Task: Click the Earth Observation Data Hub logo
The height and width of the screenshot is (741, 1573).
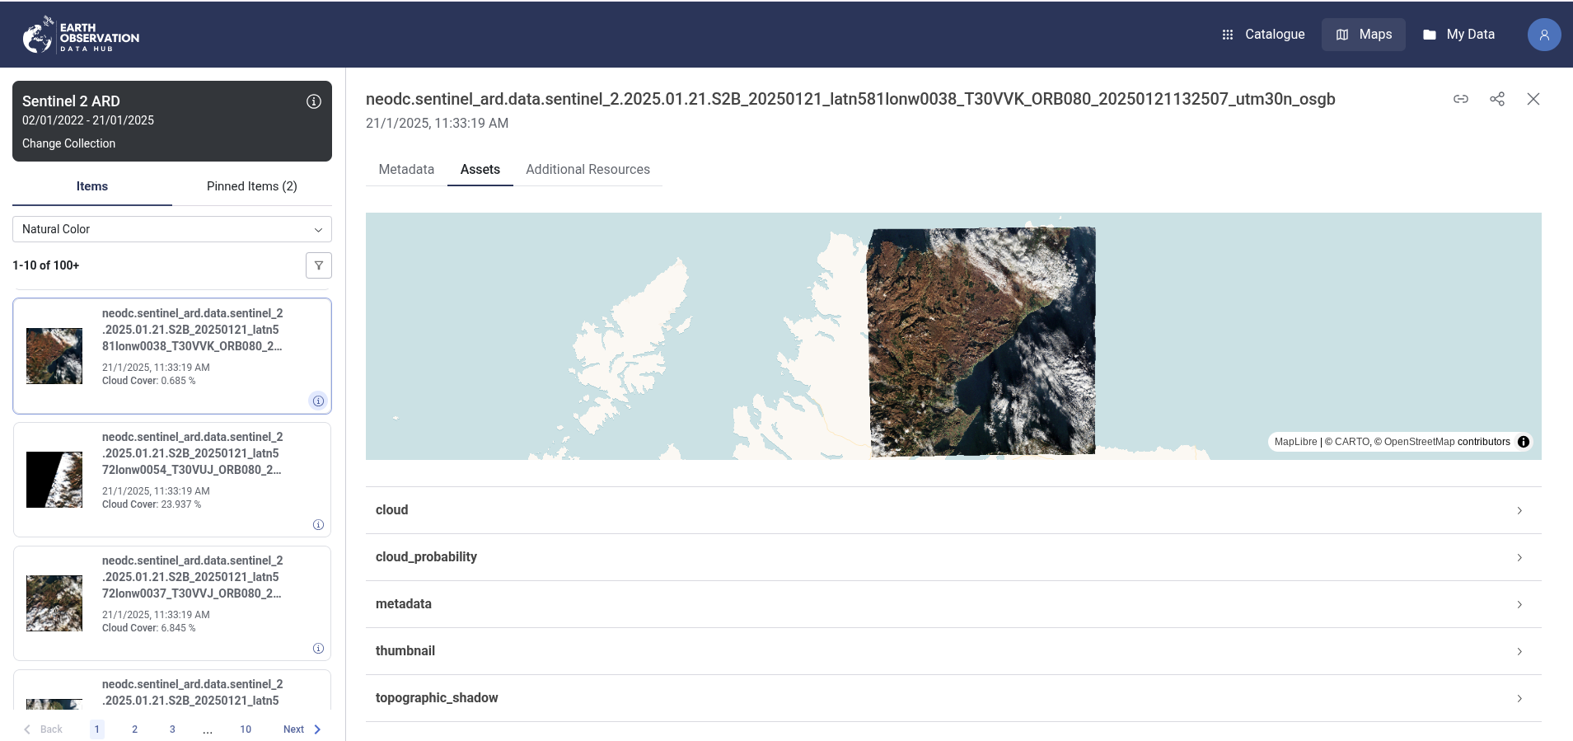Action: [x=81, y=35]
